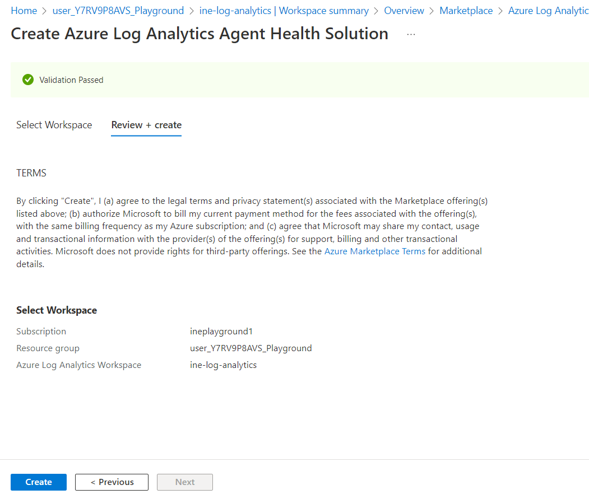Click the truncated Azure Log Analytics breadcrumb
589x499 pixels.
point(548,11)
